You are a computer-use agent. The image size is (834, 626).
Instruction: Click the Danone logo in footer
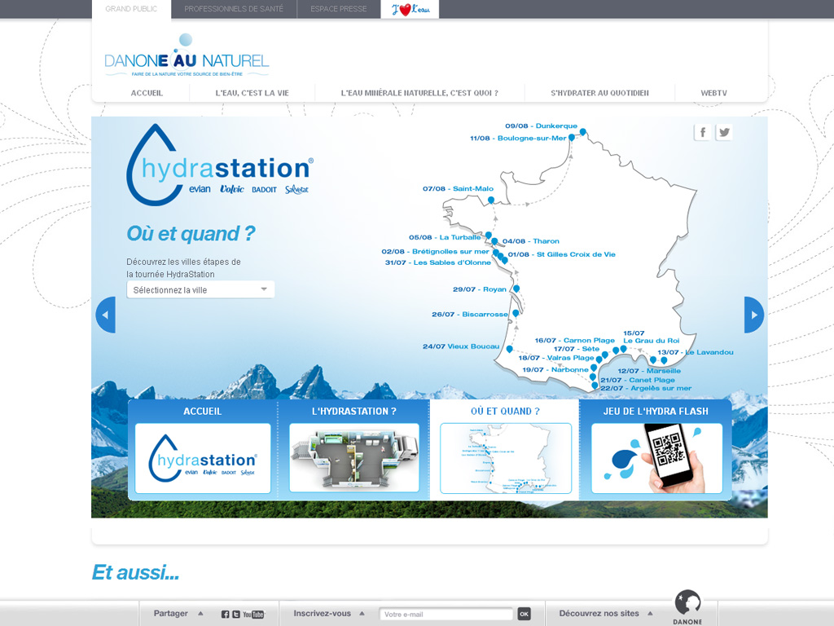(687, 606)
